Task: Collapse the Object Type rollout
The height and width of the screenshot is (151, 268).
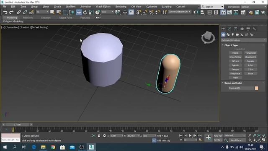Action: tap(231, 45)
